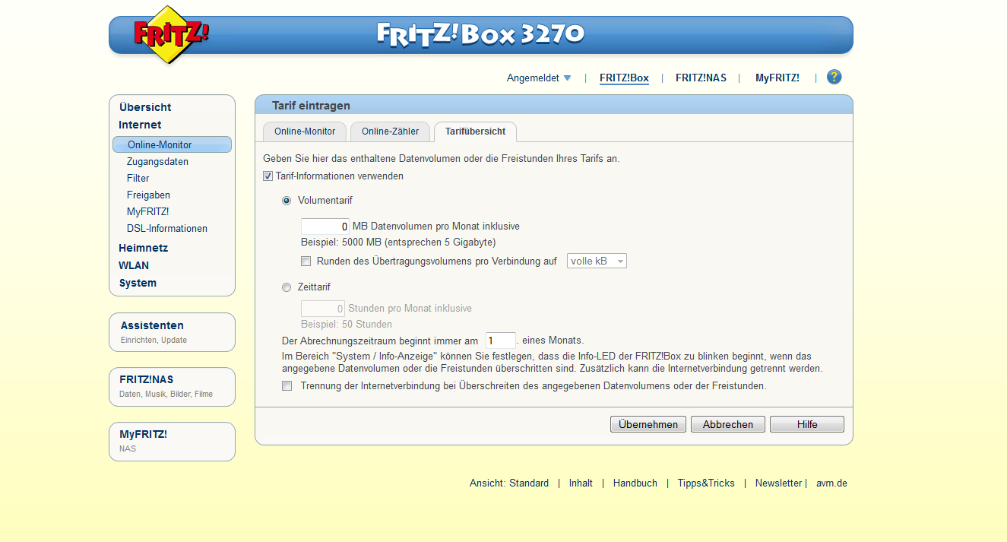Visit the avm.de footer link
The width and height of the screenshot is (1007, 542).
(831, 483)
